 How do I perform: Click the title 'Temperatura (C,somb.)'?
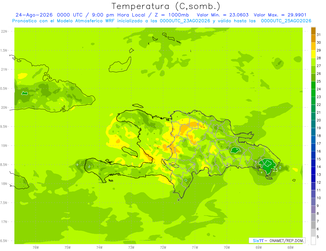click(166, 6)
